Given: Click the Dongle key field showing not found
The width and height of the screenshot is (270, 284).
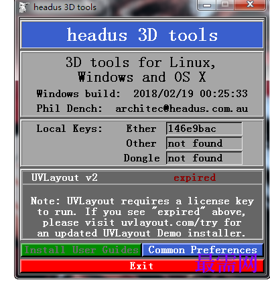Looking at the screenshot, I should pos(204,158).
